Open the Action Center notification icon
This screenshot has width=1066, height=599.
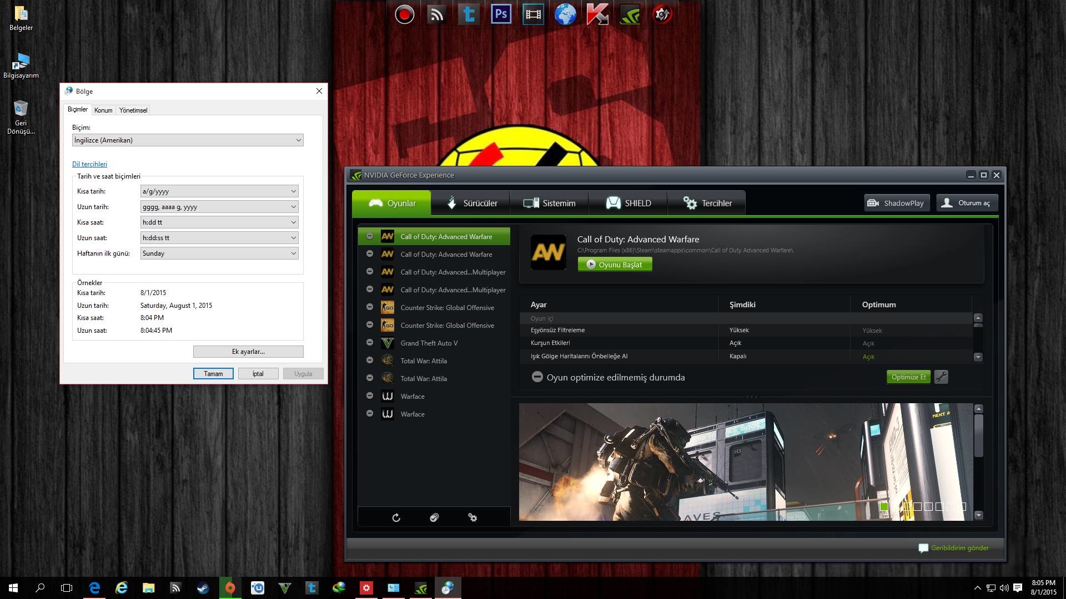click(1018, 588)
